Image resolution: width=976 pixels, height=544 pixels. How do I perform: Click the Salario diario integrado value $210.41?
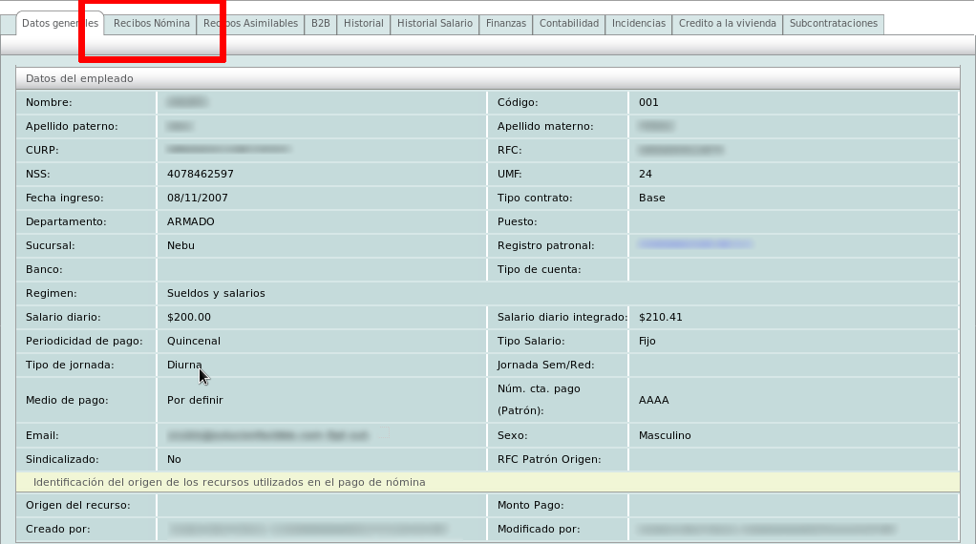(x=660, y=317)
